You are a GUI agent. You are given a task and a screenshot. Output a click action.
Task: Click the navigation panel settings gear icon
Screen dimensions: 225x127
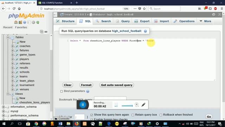click(33, 22)
